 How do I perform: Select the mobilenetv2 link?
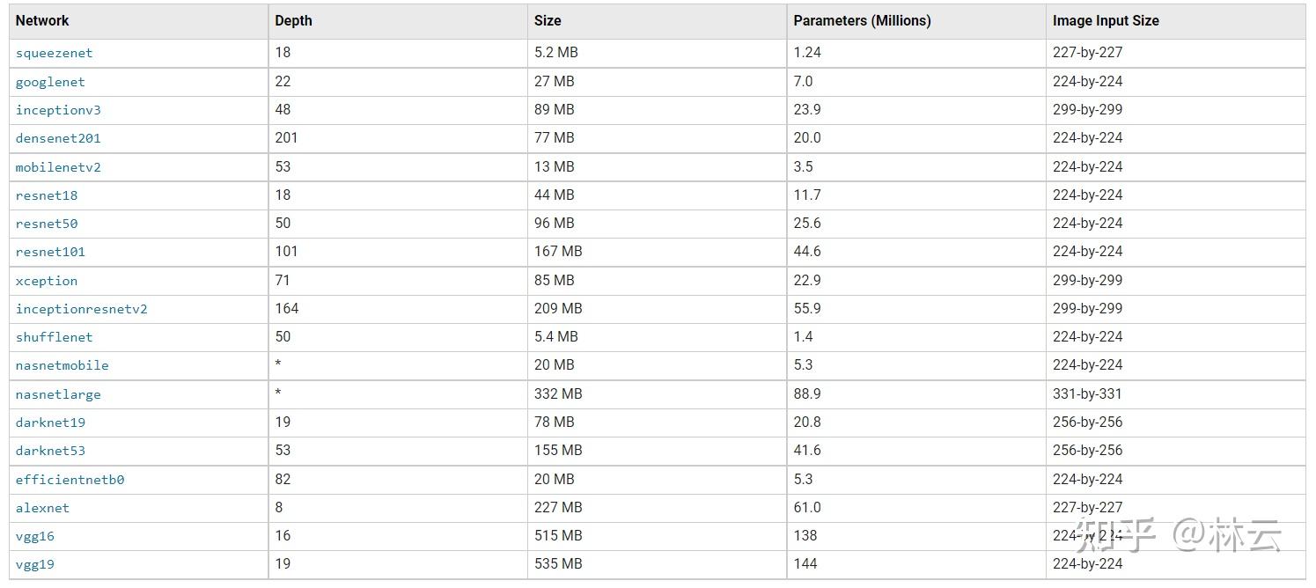click(x=58, y=167)
